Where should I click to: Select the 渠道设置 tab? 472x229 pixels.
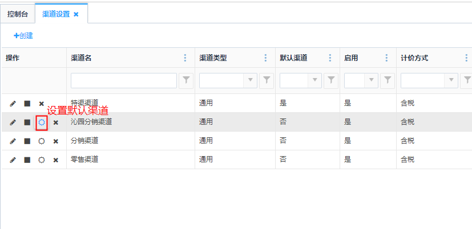pyautogui.click(x=55, y=14)
